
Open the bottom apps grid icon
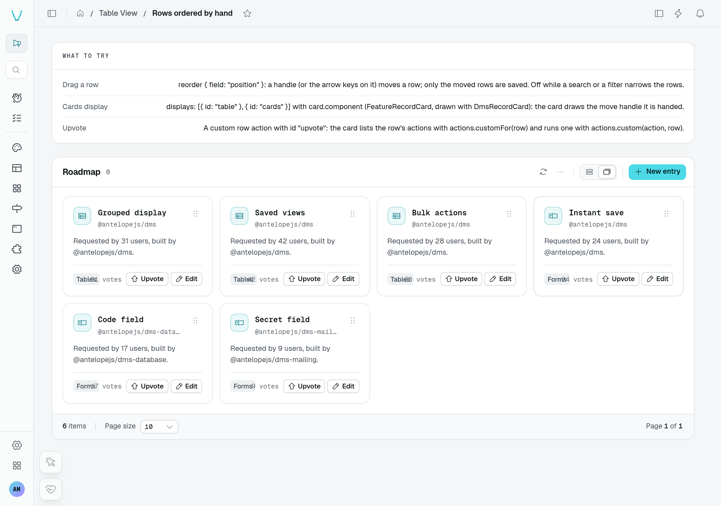coord(17,466)
